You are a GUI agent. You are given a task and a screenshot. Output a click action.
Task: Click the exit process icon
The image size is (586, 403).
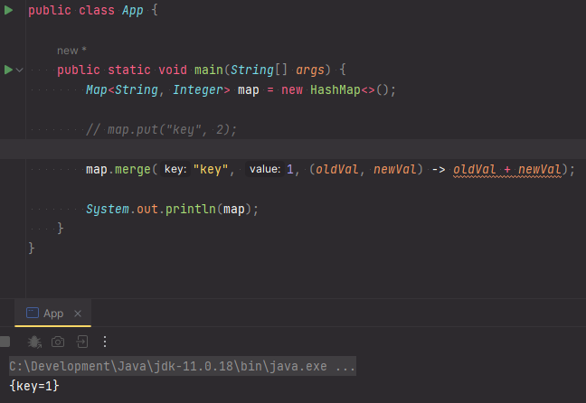[x=82, y=342]
